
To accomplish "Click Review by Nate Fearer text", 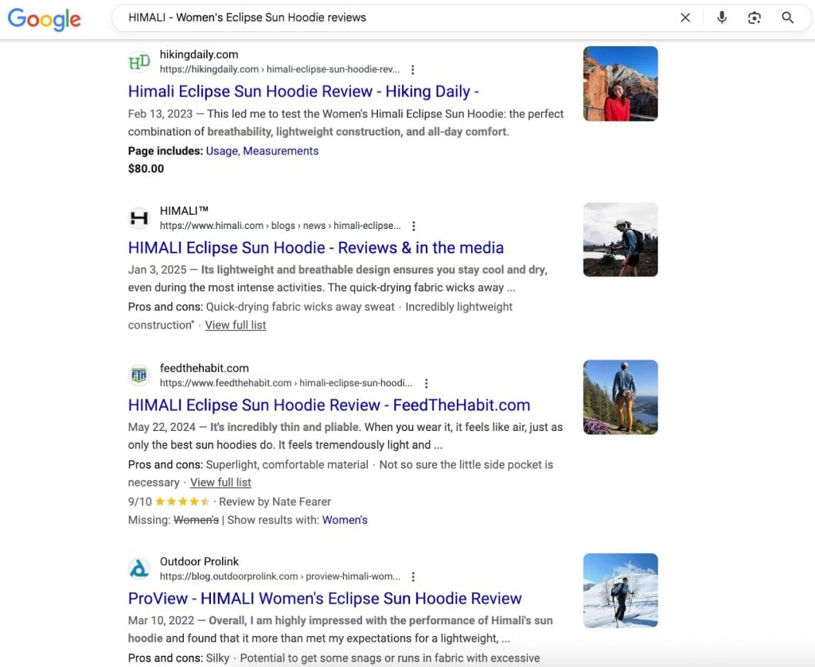I will click(x=275, y=502).
